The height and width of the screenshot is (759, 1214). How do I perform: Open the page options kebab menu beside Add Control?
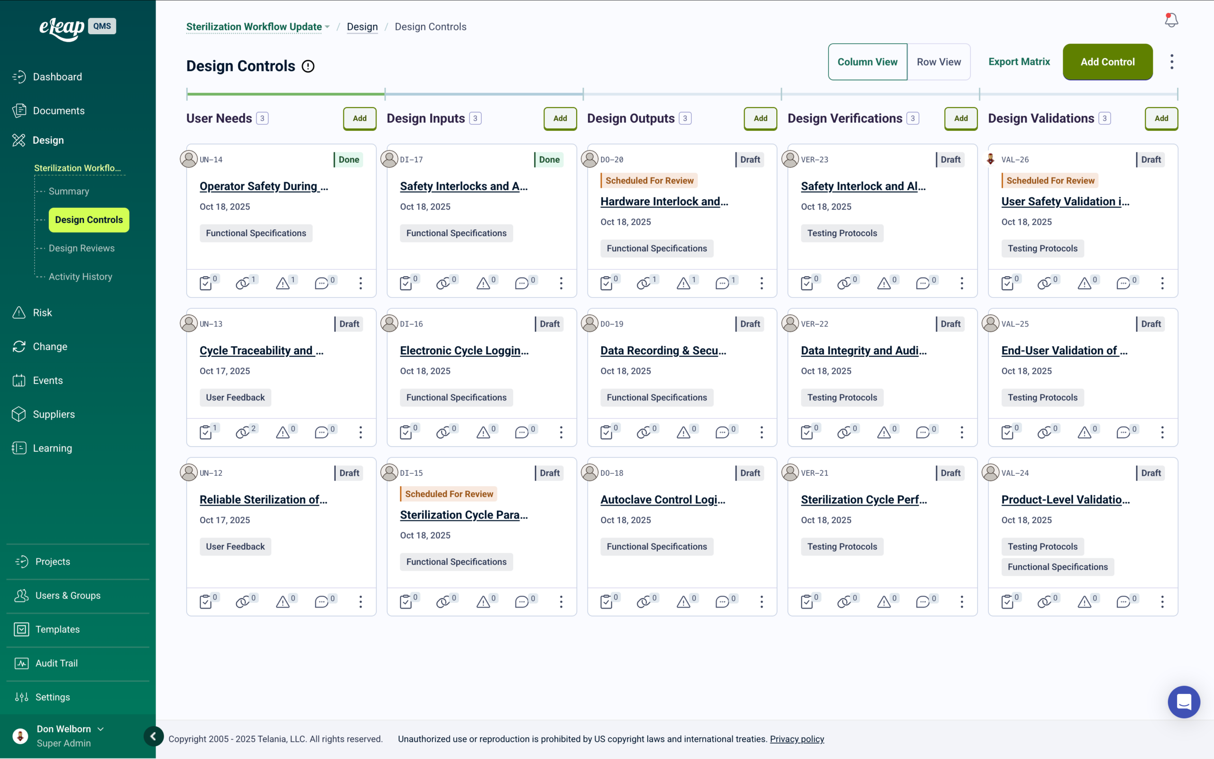(1172, 62)
